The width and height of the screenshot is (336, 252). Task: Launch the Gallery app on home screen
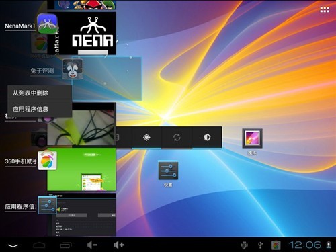point(252,138)
